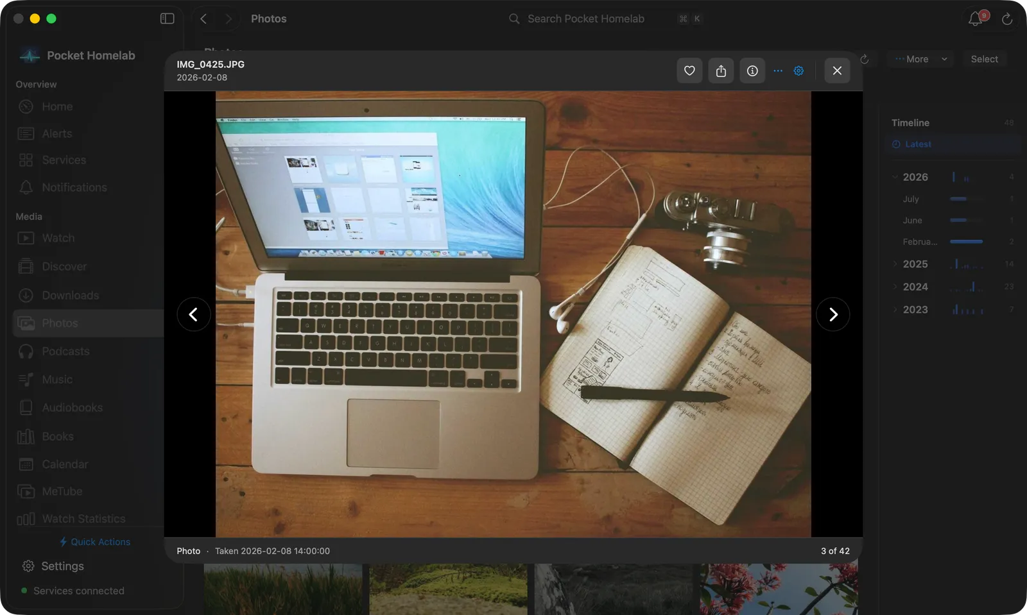Open MeTube in the sidebar
Screen dimensions: 1027x615
tap(89, 491)
